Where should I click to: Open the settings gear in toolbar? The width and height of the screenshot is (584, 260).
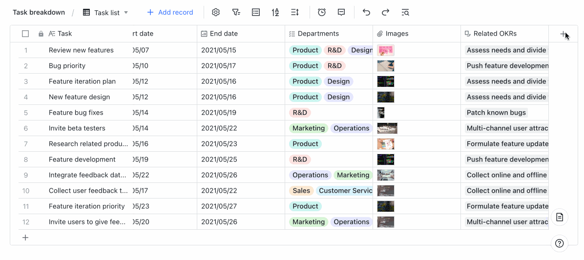(216, 12)
